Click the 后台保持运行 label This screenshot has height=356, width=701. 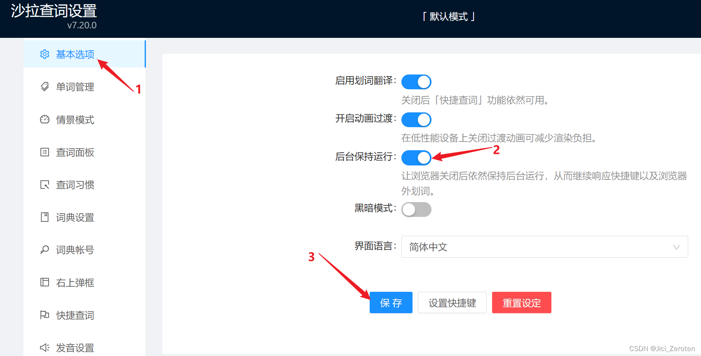click(366, 157)
